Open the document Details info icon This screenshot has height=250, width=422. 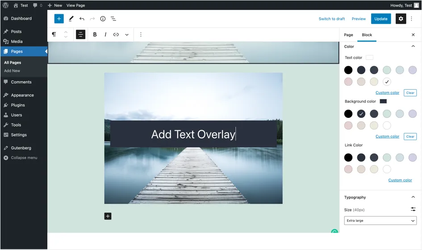103,19
